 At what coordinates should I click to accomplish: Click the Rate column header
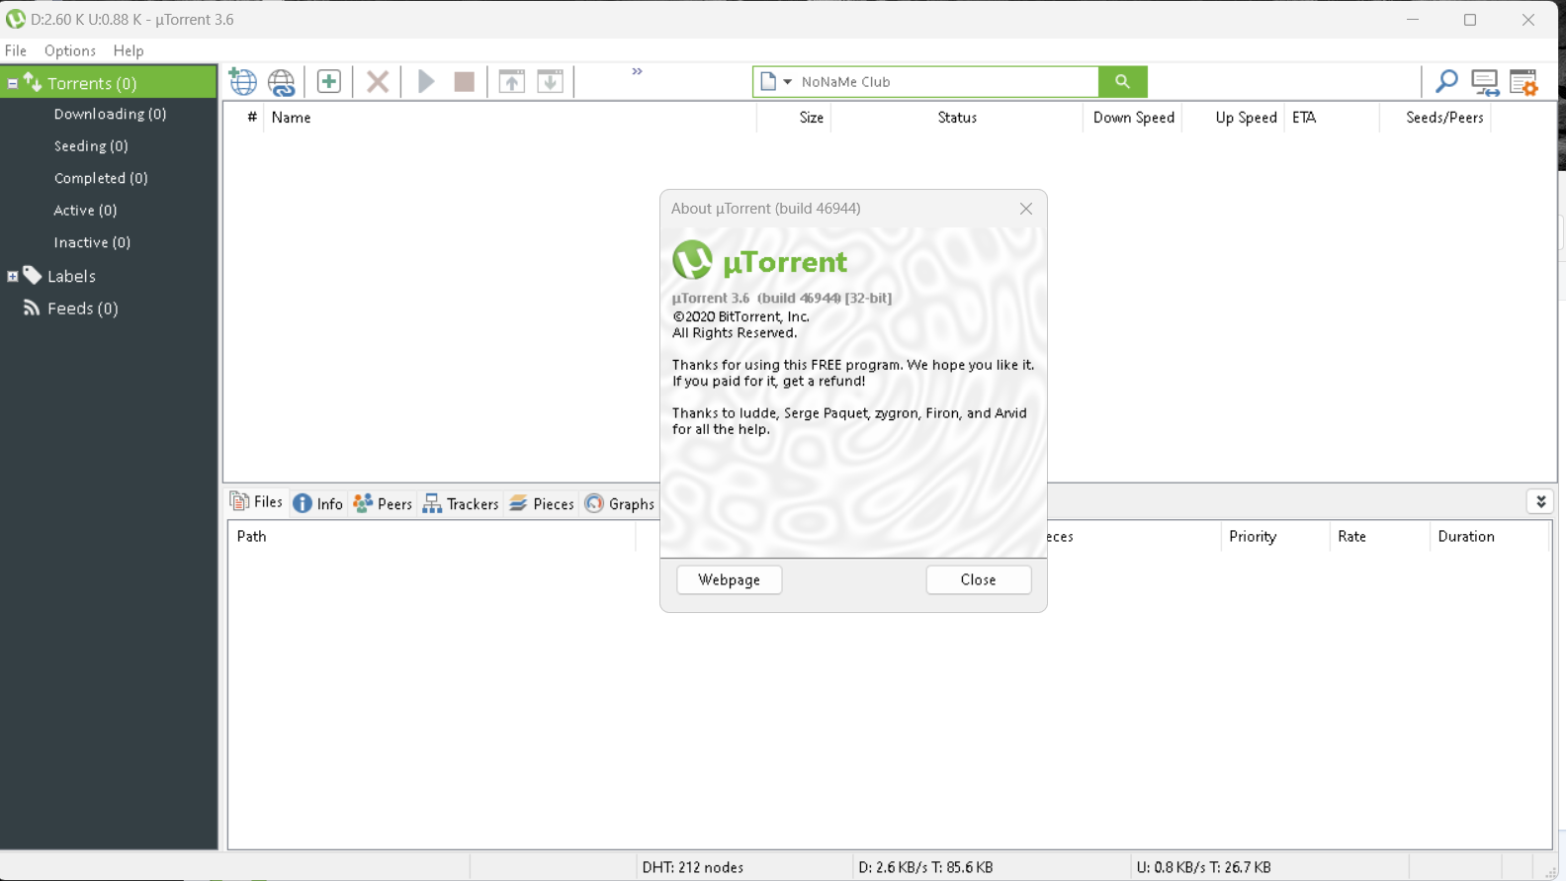(1379, 537)
